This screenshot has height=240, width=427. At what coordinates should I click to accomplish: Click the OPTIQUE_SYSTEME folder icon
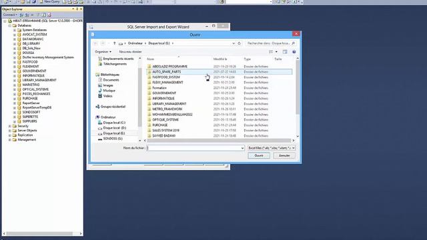point(149,120)
